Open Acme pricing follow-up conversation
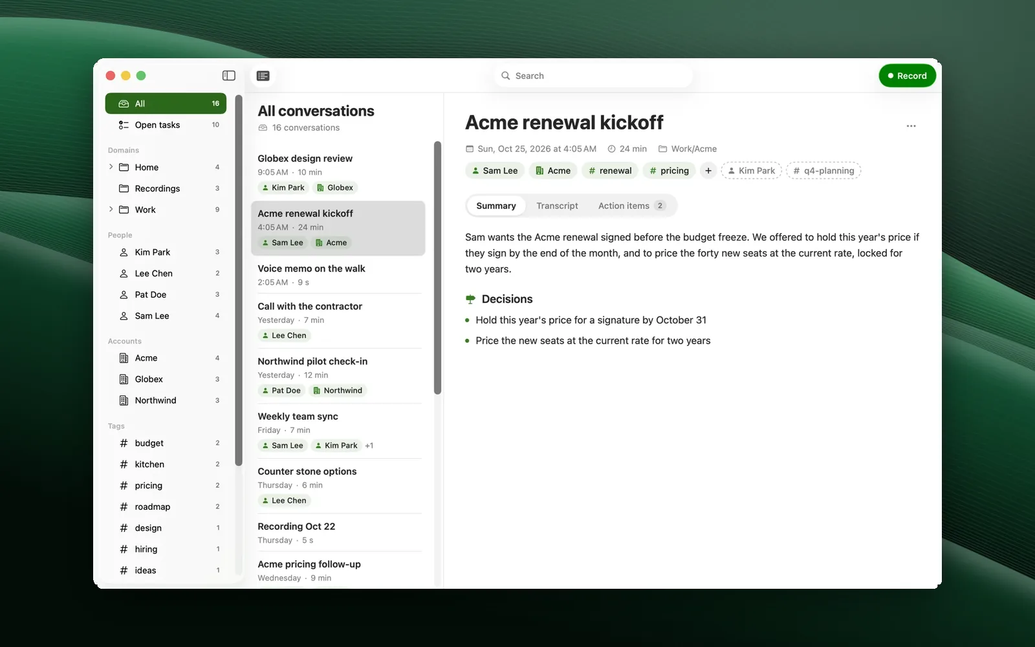This screenshot has width=1035, height=647. (x=338, y=571)
